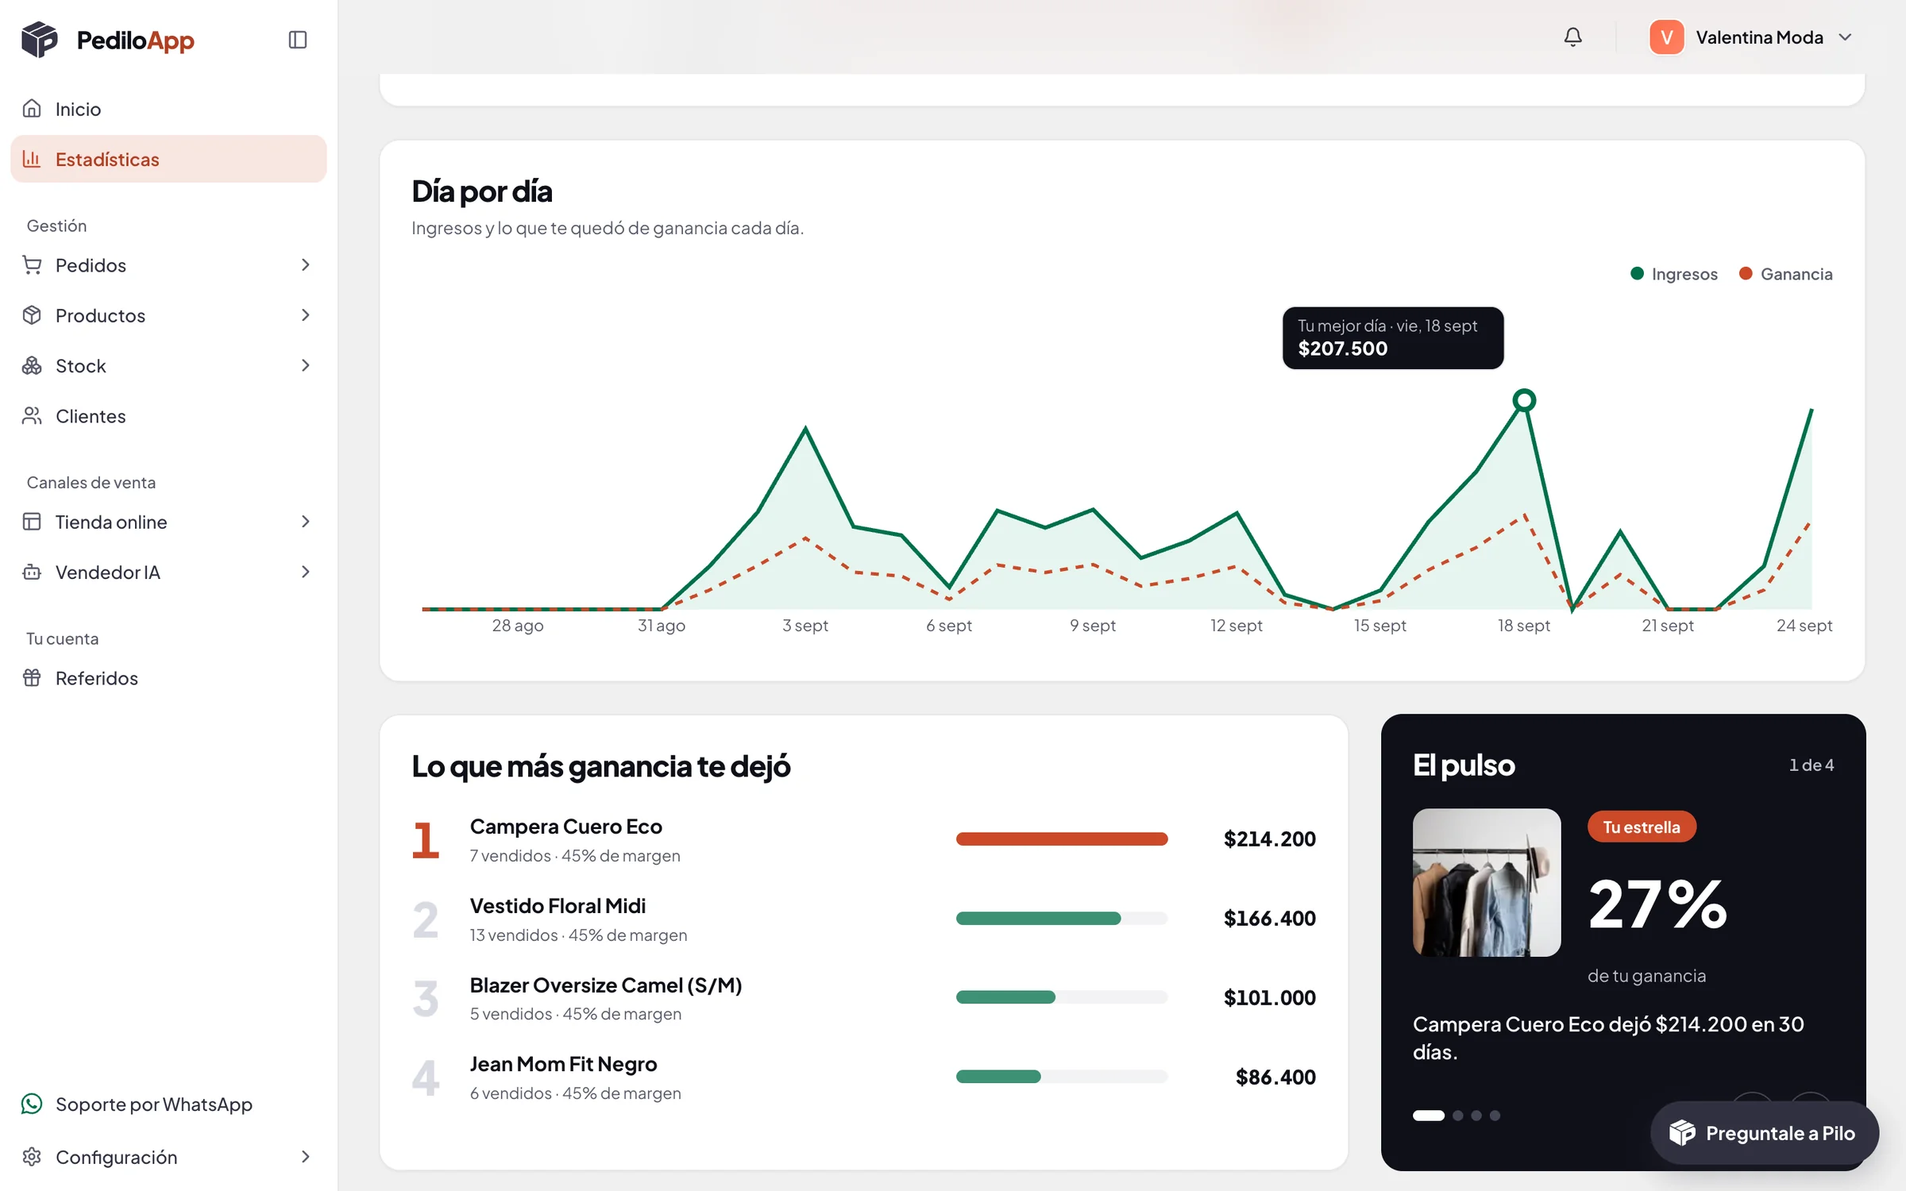Click the best-day marker on chart
This screenshot has height=1191, width=1906.
[x=1524, y=400]
